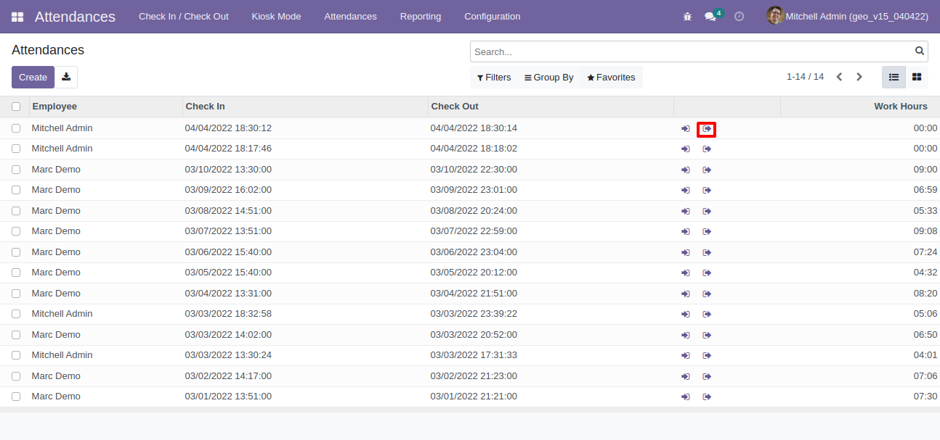Click the download export icon button

pos(66,77)
